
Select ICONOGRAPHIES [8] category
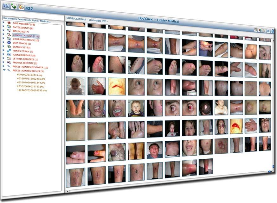coord(24,55)
